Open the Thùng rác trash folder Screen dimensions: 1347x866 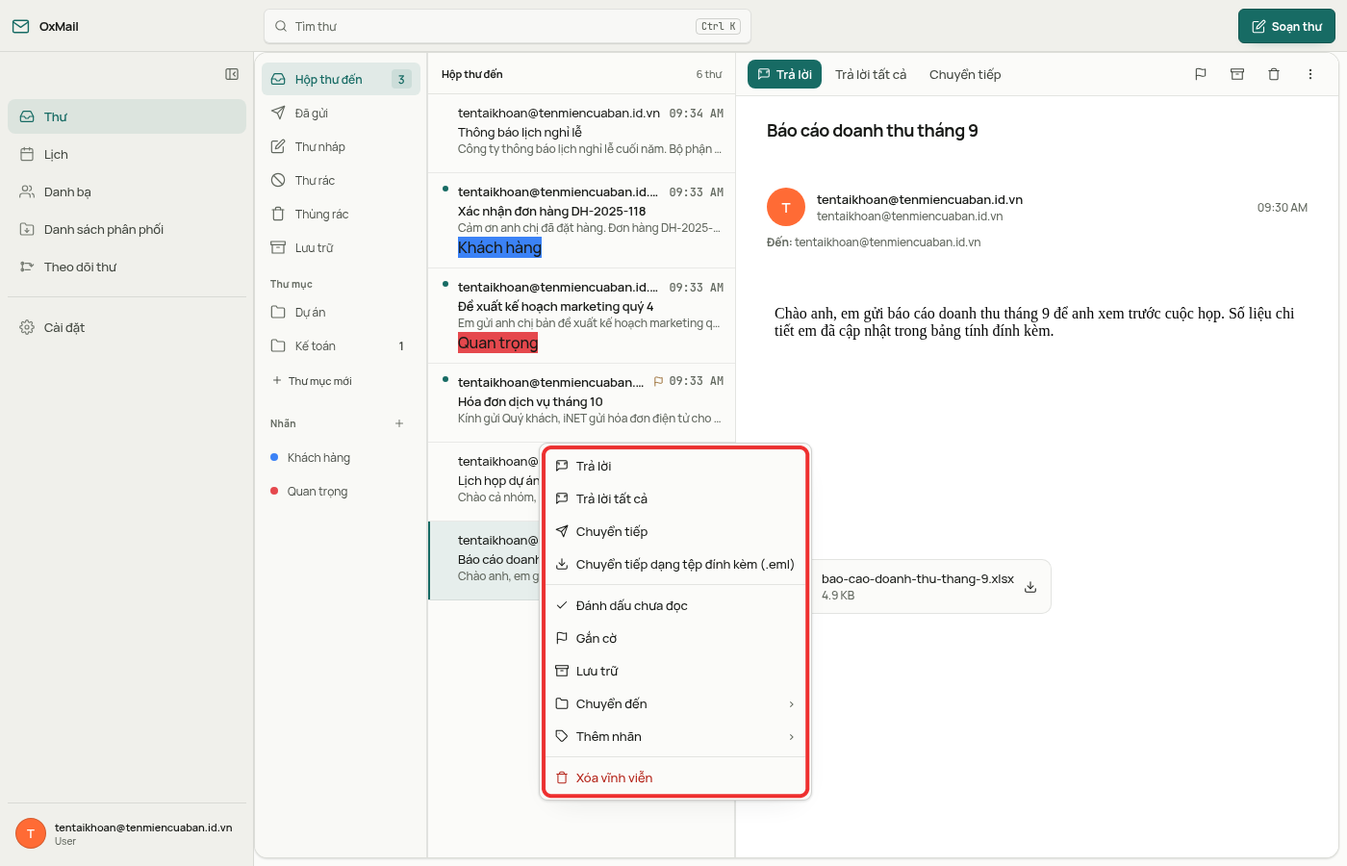tap(341, 214)
